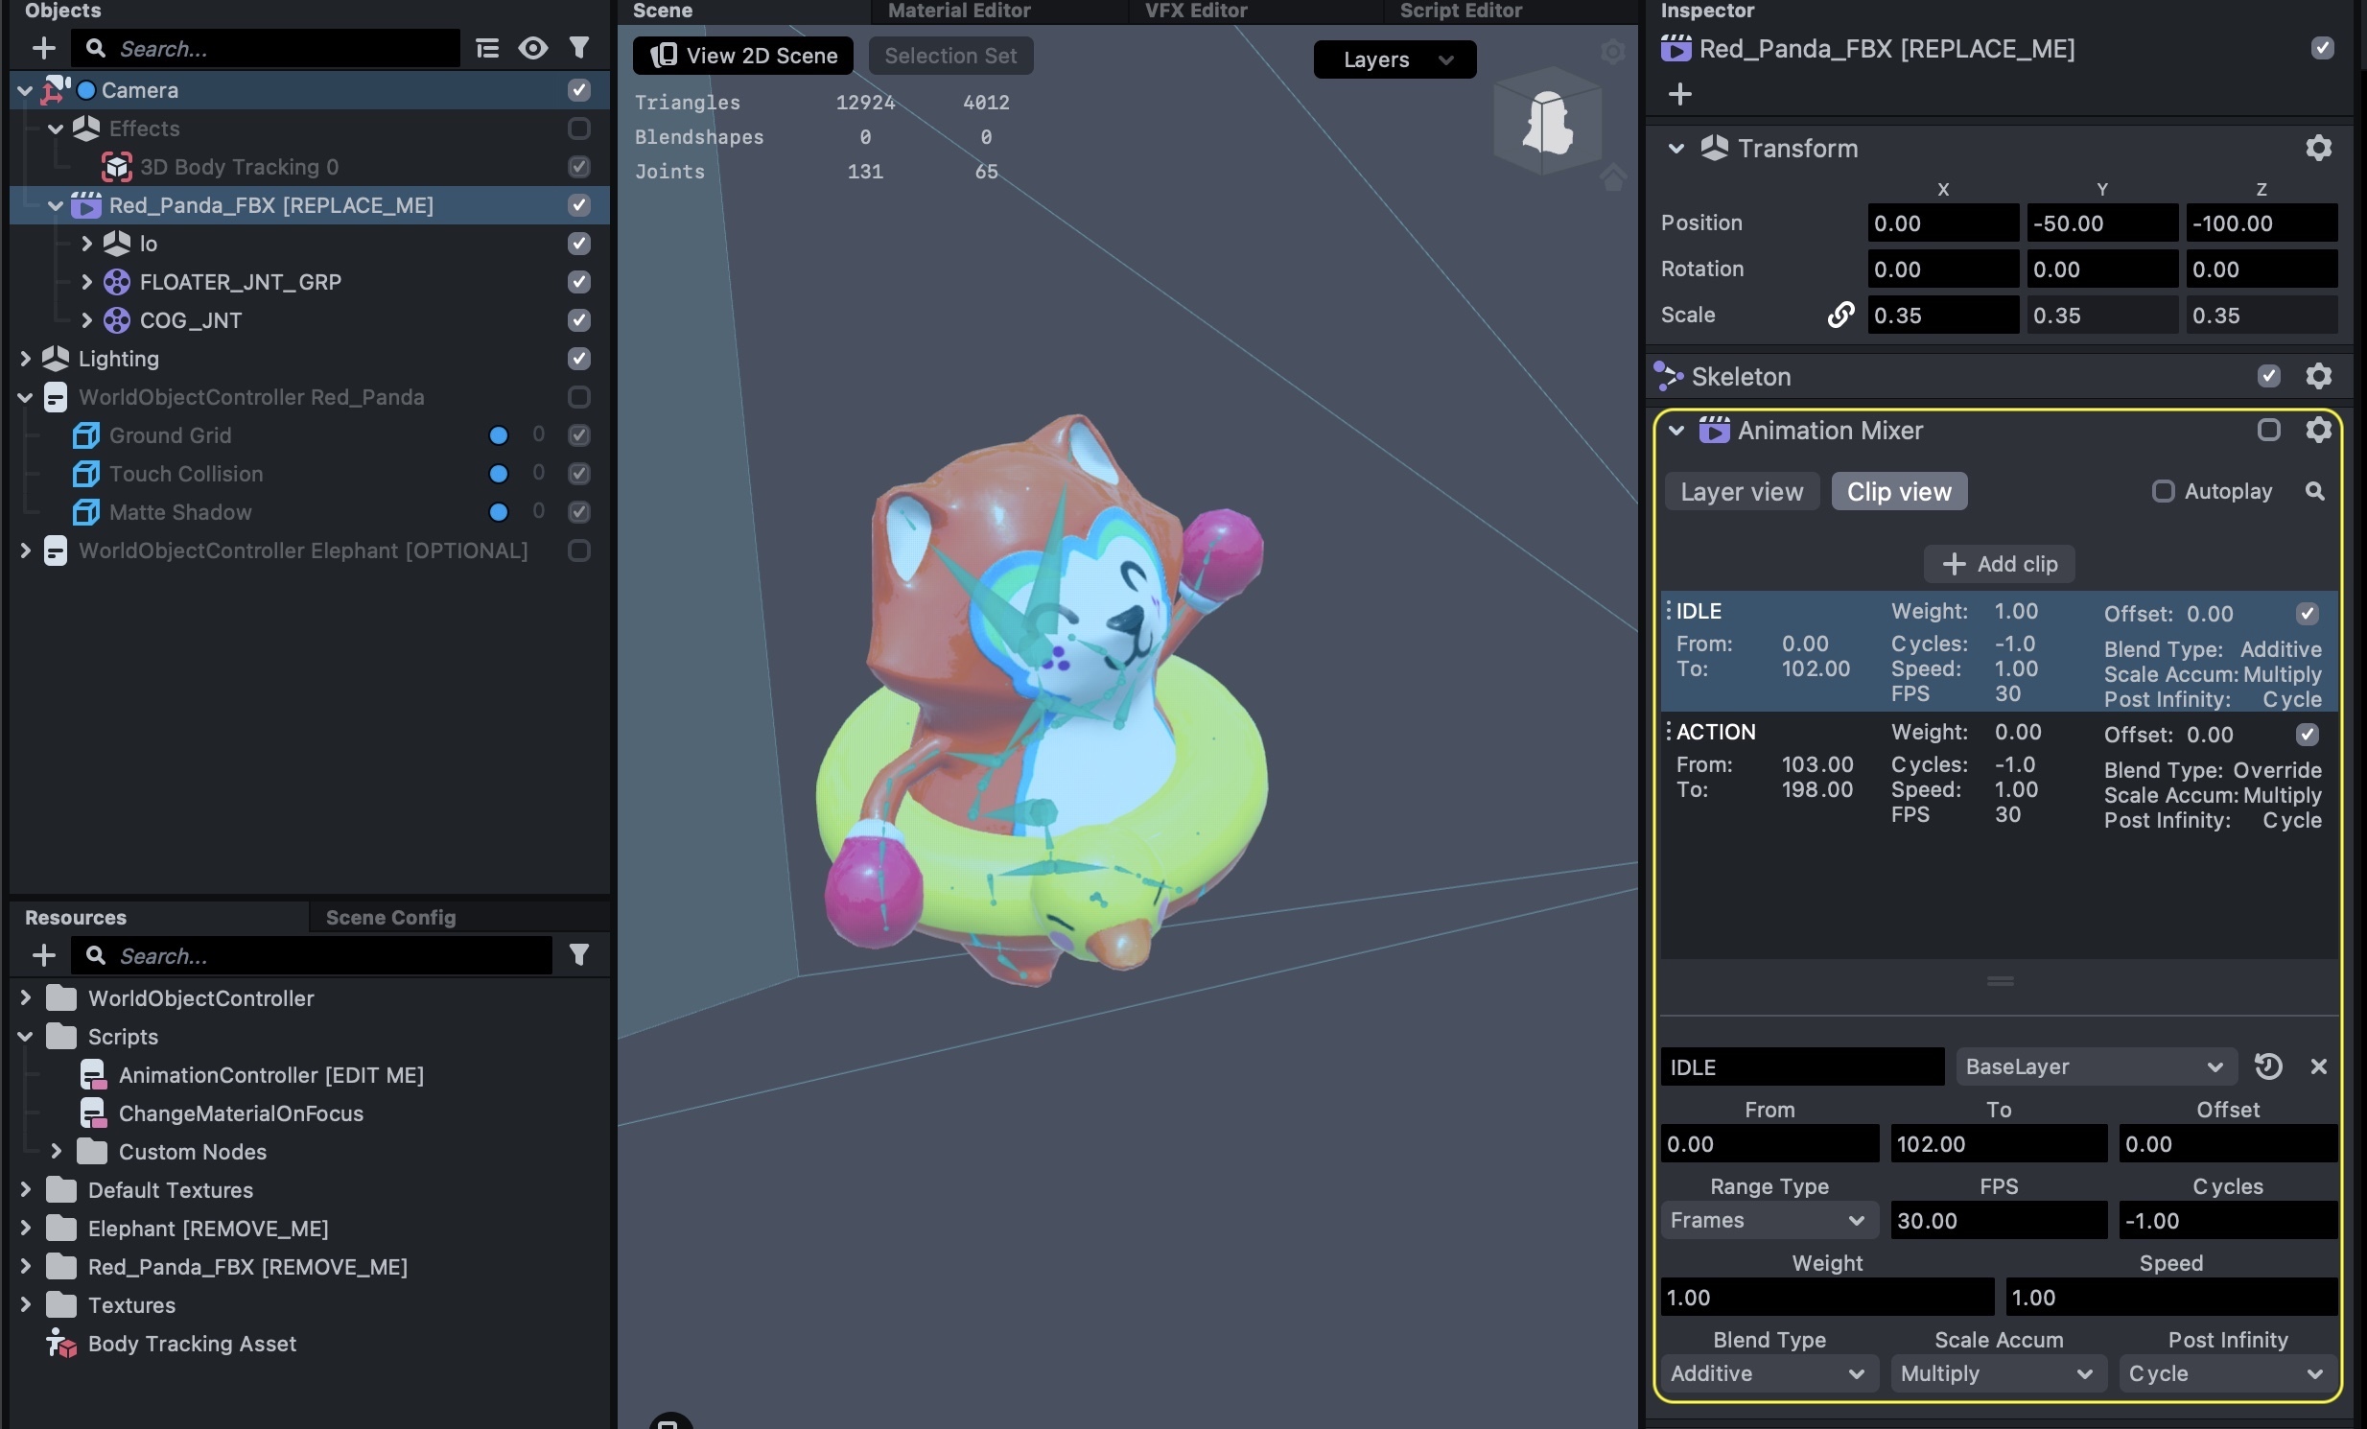This screenshot has height=1429, width=2367.
Task: Click the hierarchy list icon beside Objects search
Action: coord(487,48)
